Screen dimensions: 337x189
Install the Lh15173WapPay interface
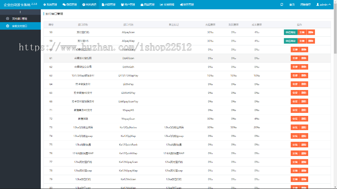(x=295, y=75)
